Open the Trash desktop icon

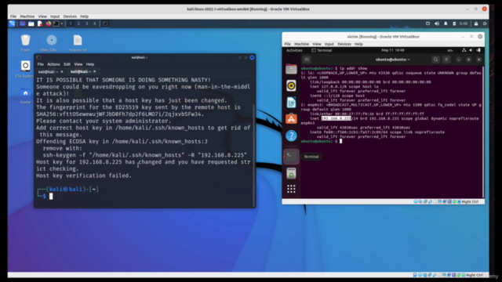pos(25,43)
